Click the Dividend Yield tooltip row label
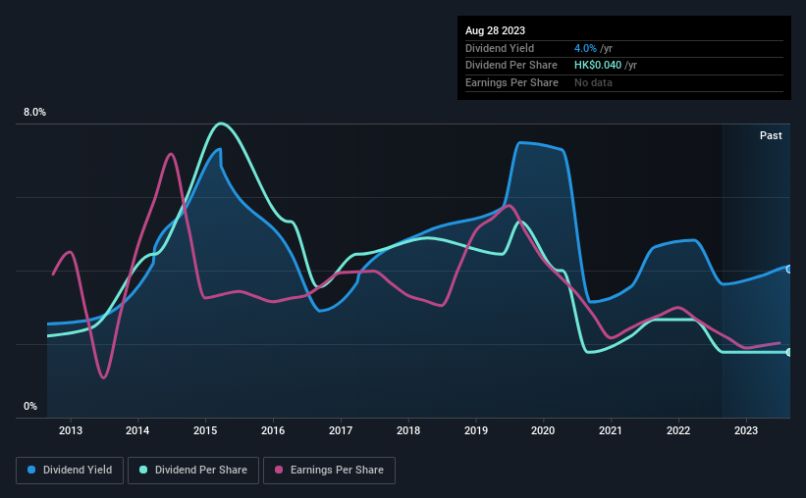 click(x=500, y=48)
